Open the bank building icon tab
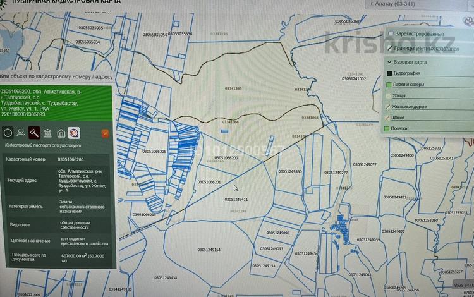The image size is (474, 297). [47, 133]
